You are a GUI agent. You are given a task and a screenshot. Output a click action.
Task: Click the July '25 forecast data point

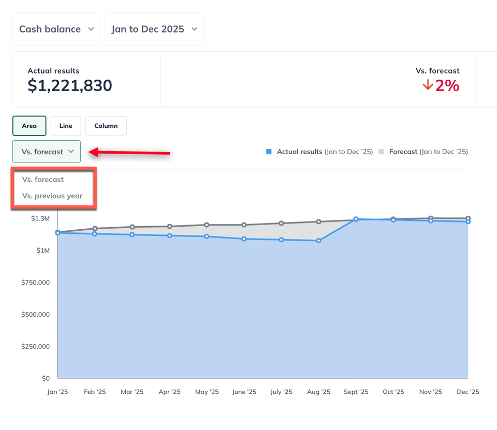[281, 224]
